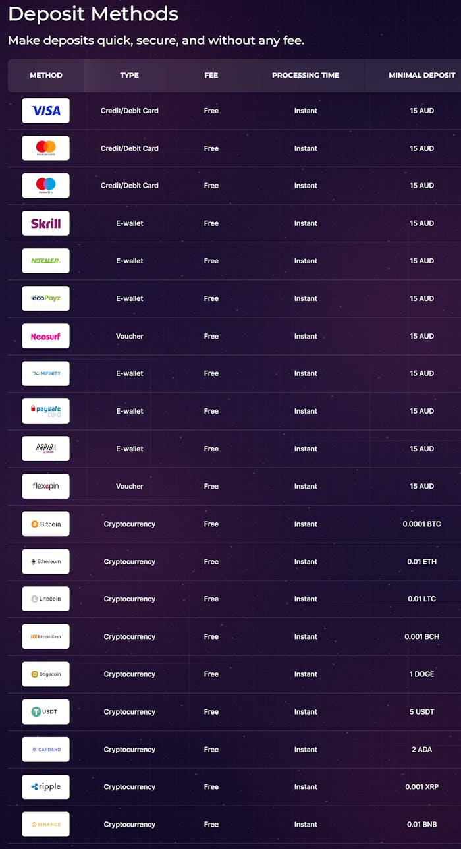The image size is (461, 849).
Task: Click the Ethereum logo
Action: (45, 561)
